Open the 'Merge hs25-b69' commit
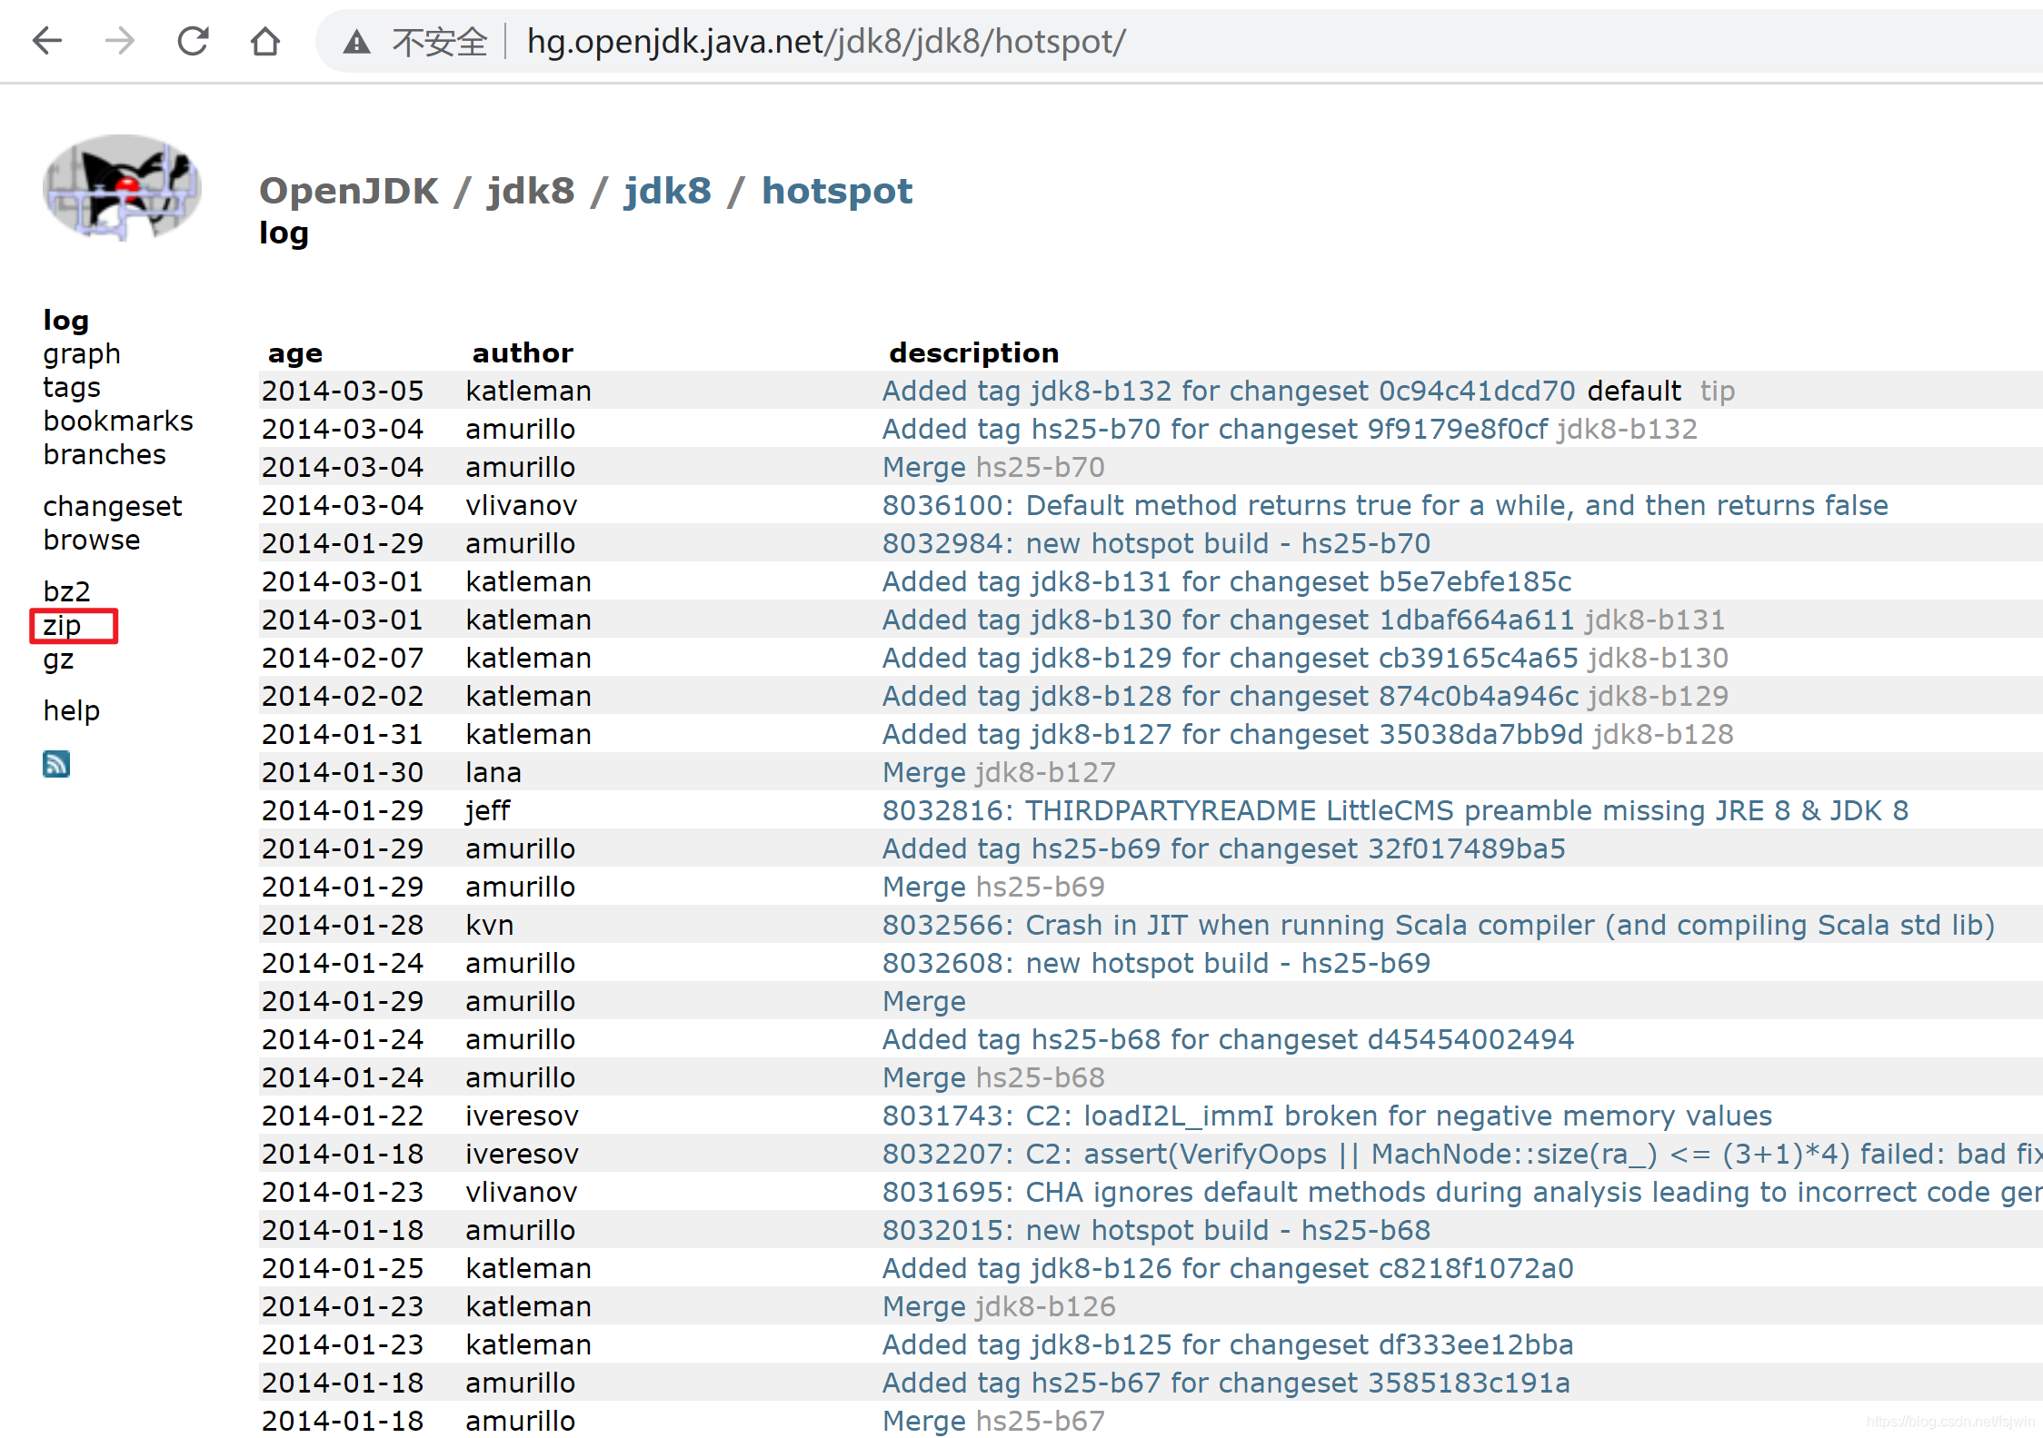2043x1438 pixels. pyautogui.click(x=924, y=887)
